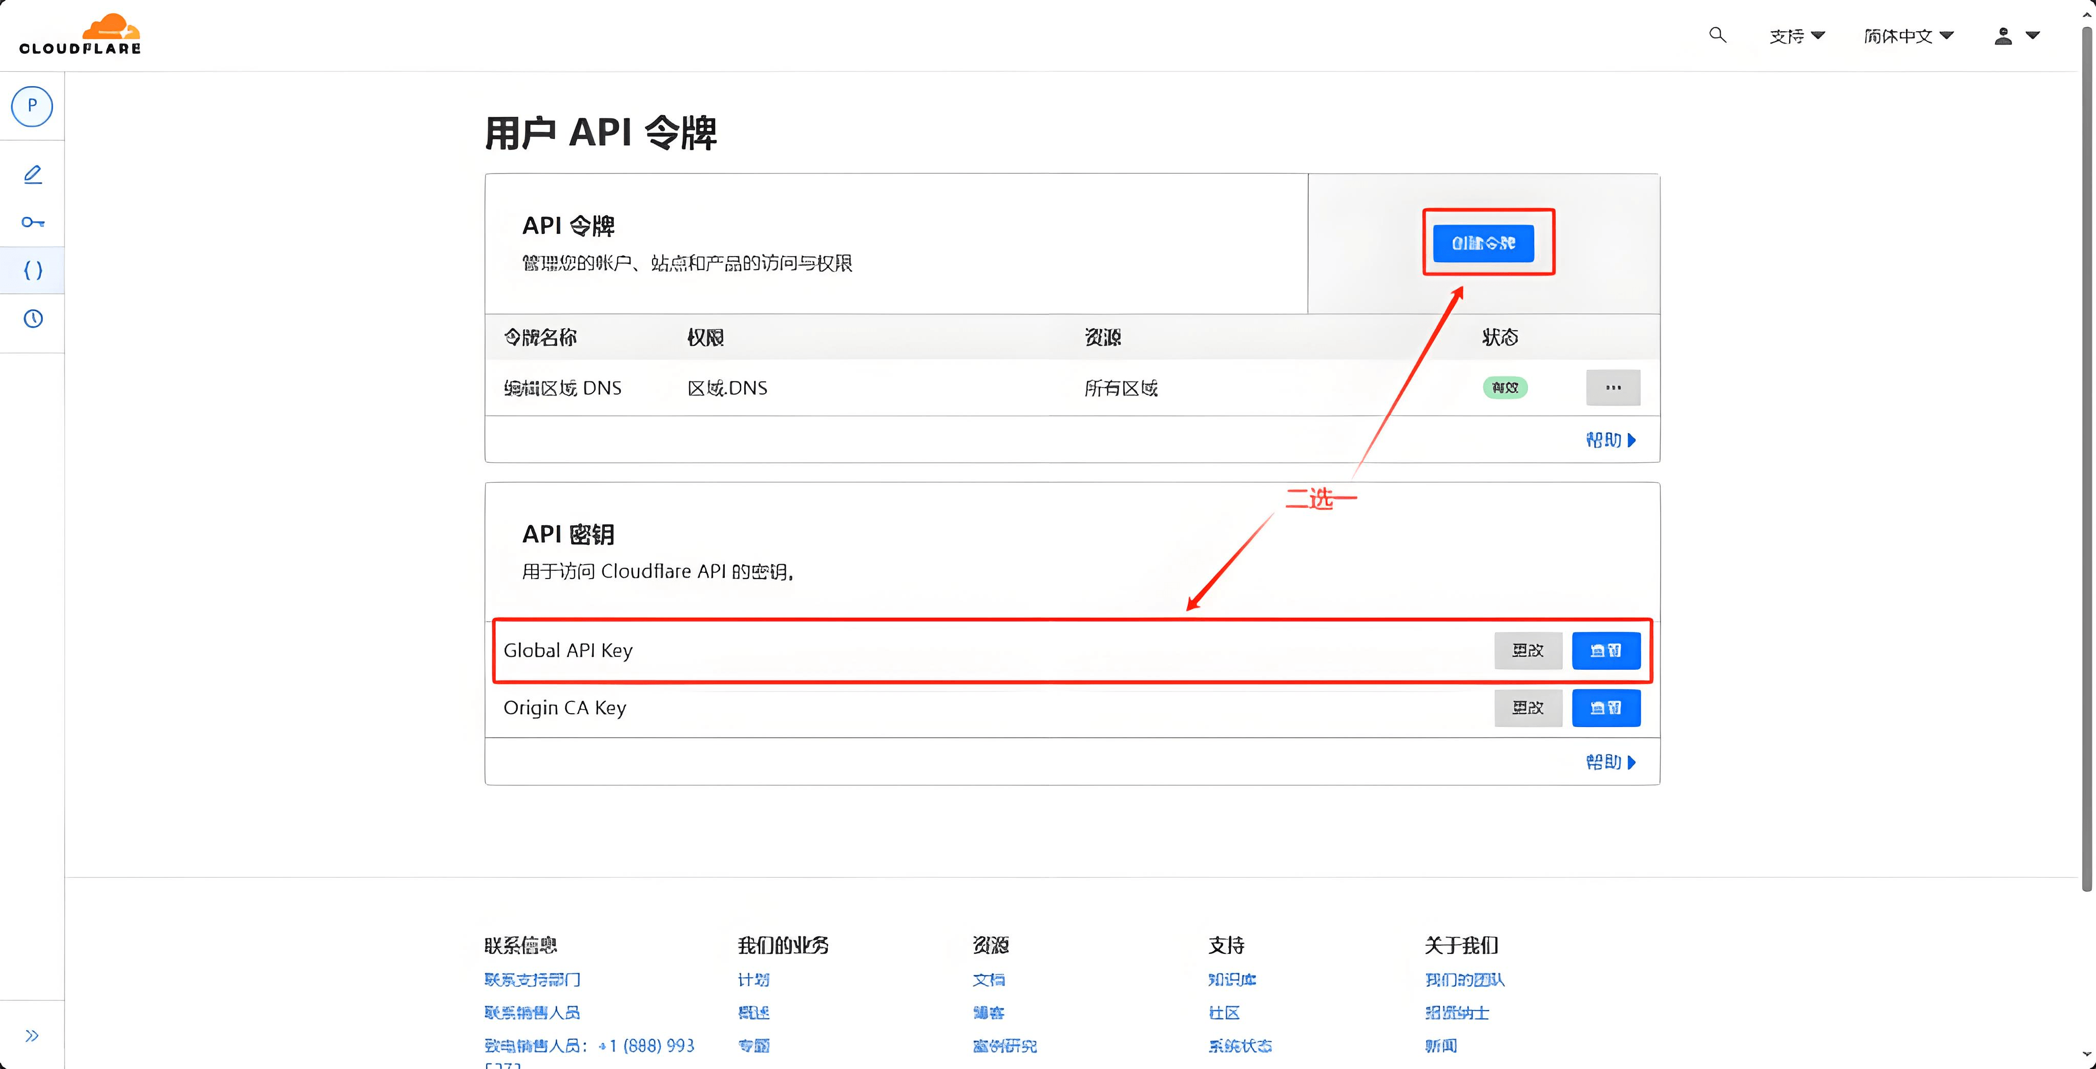Open the 新闻 footer link

click(x=1440, y=1045)
